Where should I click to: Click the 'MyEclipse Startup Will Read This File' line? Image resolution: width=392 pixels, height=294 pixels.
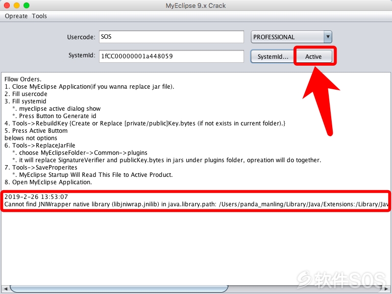(x=93, y=175)
